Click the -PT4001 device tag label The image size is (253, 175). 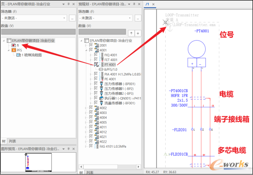202,31
